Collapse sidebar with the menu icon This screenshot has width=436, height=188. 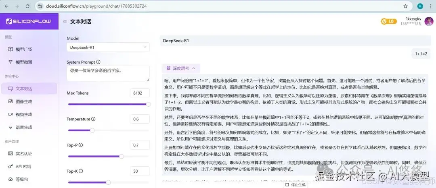coord(65,21)
